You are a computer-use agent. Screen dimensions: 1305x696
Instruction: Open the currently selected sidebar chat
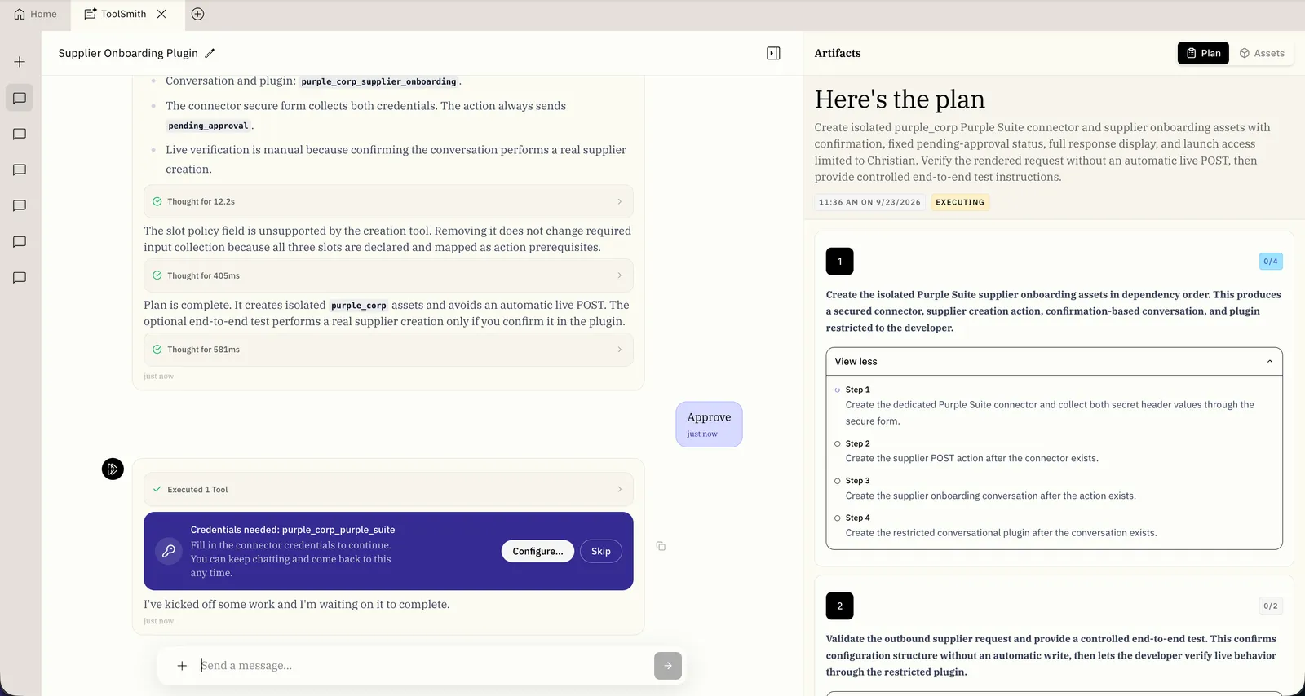20,99
